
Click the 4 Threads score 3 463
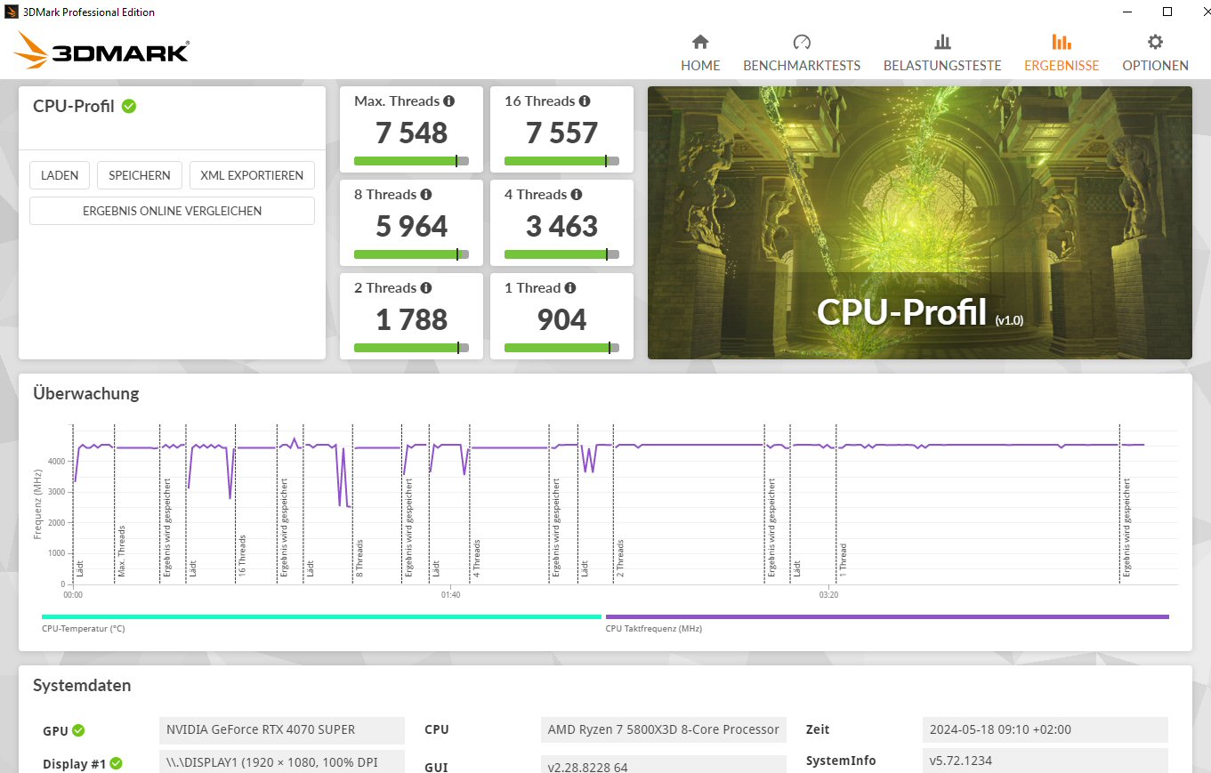tap(561, 226)
